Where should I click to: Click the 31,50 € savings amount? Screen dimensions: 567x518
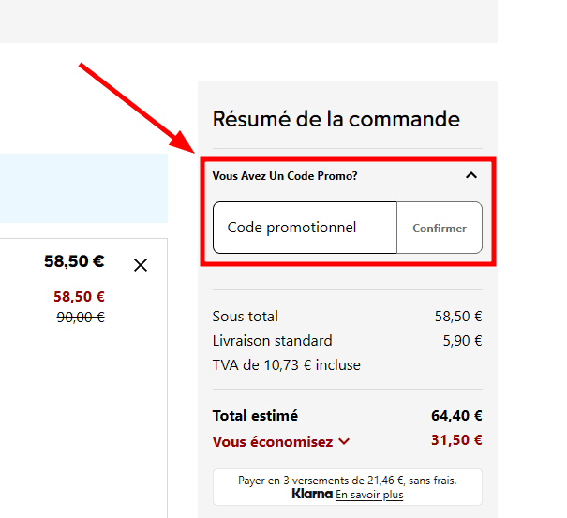(456, 440)
